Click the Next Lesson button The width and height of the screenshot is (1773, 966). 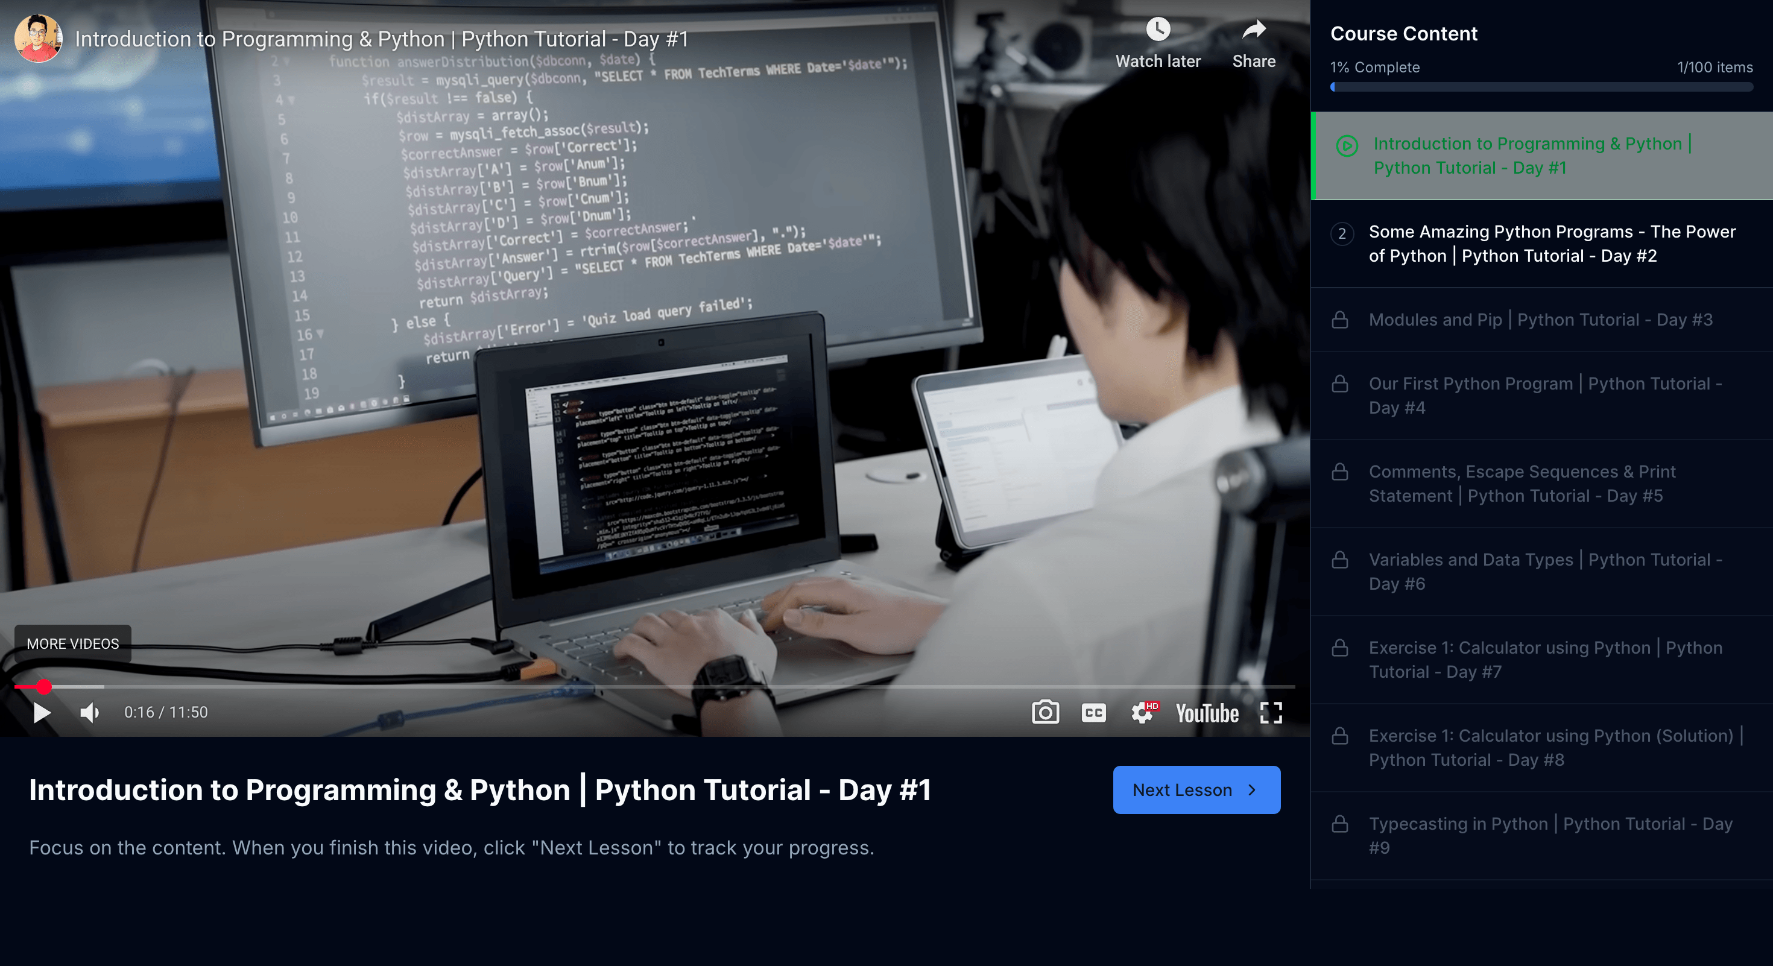pyautogui.click(x=1196, y=790)
